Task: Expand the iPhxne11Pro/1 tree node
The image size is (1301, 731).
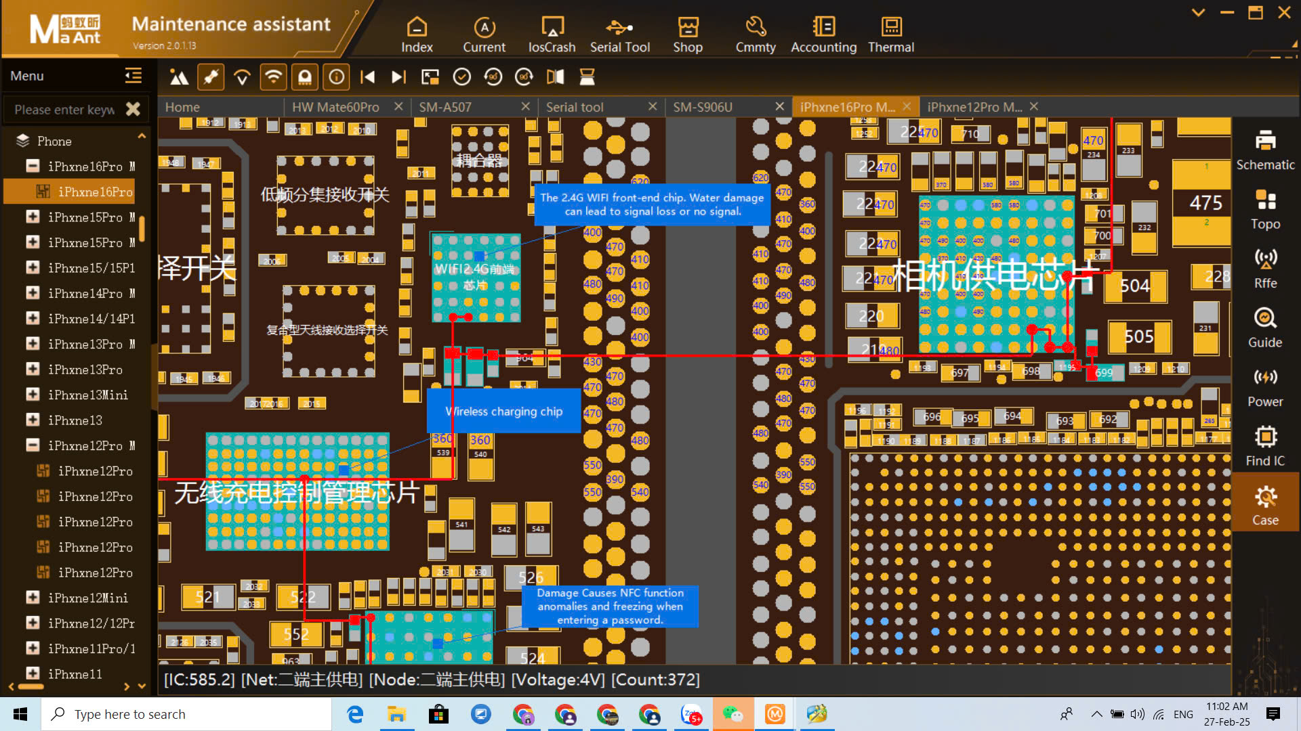Action: click(x=32, y=648)
